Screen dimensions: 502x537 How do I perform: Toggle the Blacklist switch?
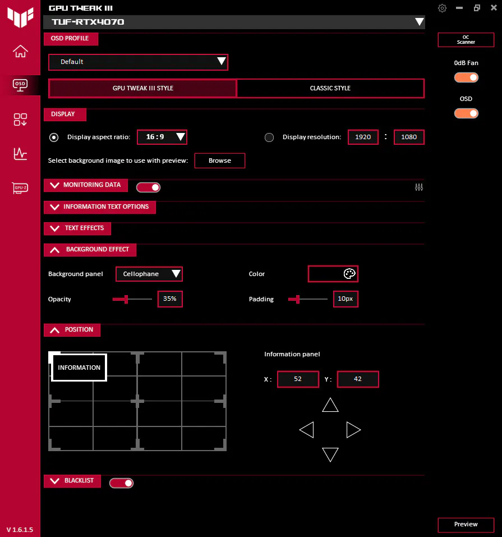coord(121,483)
